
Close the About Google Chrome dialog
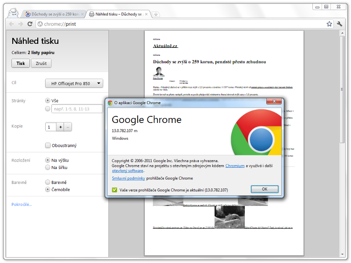[x=274, y=101]
